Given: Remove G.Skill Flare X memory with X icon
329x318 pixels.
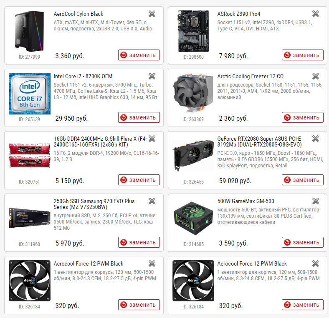Looking at the screenshot, I should (x=152, y=139).
